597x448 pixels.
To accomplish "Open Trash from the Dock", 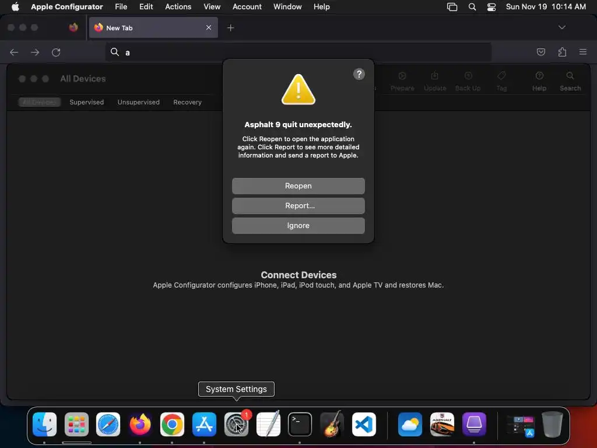I will (552, 424).
